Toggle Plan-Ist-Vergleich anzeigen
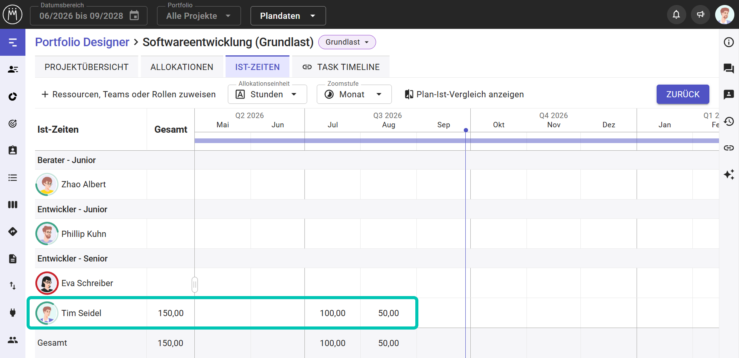 pos(464,94)
